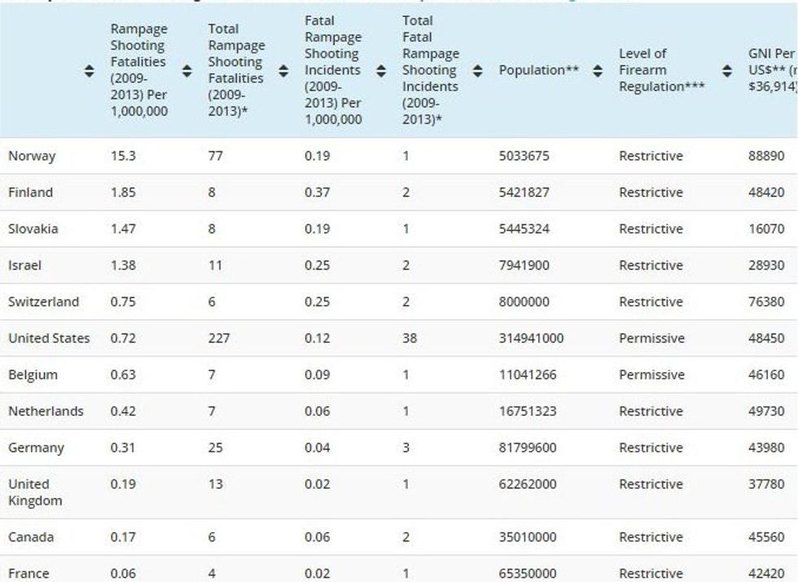Click the GNI Per US$ column header
Image resolution: width=798 pixels, height=582 pixels.
tap(770, 70)
